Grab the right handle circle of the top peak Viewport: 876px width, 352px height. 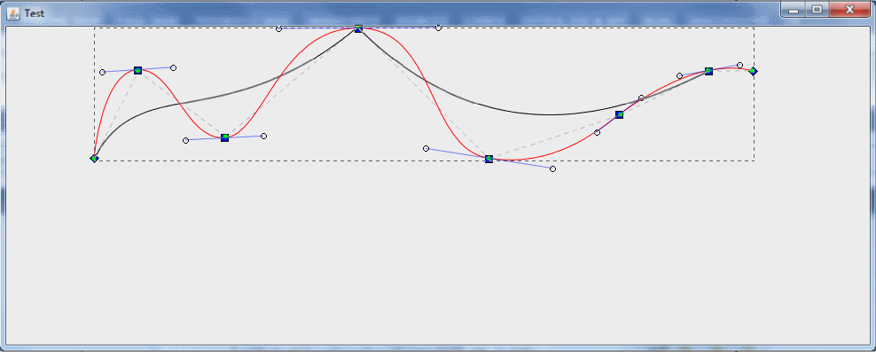click(x=438, y=27)
